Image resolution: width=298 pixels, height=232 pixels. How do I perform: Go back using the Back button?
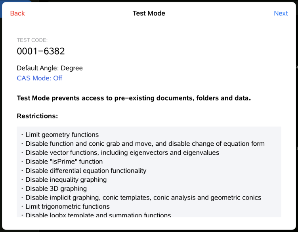pyautogui.click(x=17, y=13)
